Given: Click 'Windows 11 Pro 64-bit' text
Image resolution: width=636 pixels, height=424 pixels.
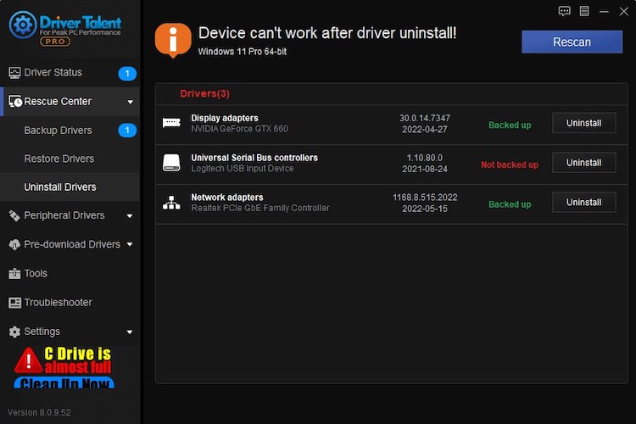Looking at the screenshot, I should pyautogui.click(x=243, y=52).
